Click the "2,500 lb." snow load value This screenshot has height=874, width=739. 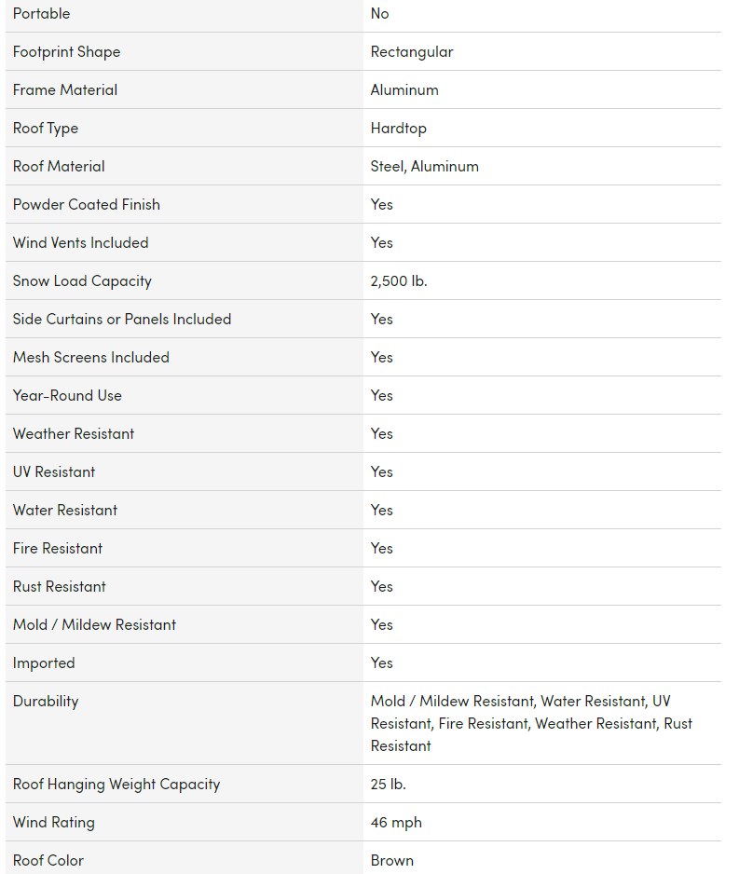(x=399, y=281)
